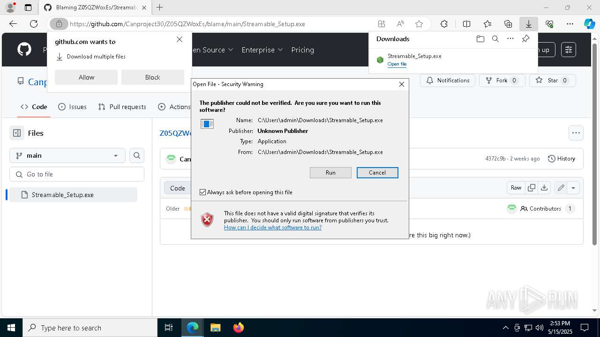Open downloads folder icon in Downloads panel
The image size is (600, 337).
tap(480, 39)
